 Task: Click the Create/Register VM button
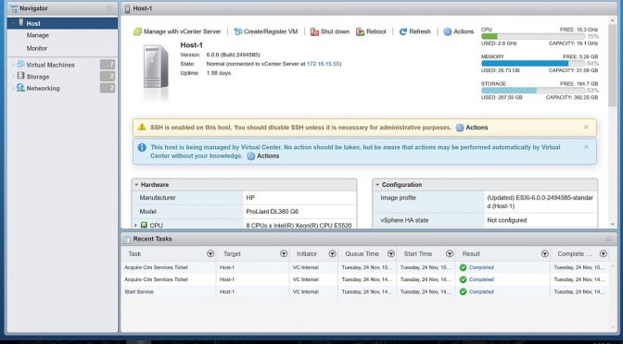[x=266, y=31]
